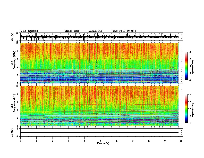Click the "-5" tick on ch.3(V) axis
Viewport: 204px width, 158px height.
[x=17, y=137]
